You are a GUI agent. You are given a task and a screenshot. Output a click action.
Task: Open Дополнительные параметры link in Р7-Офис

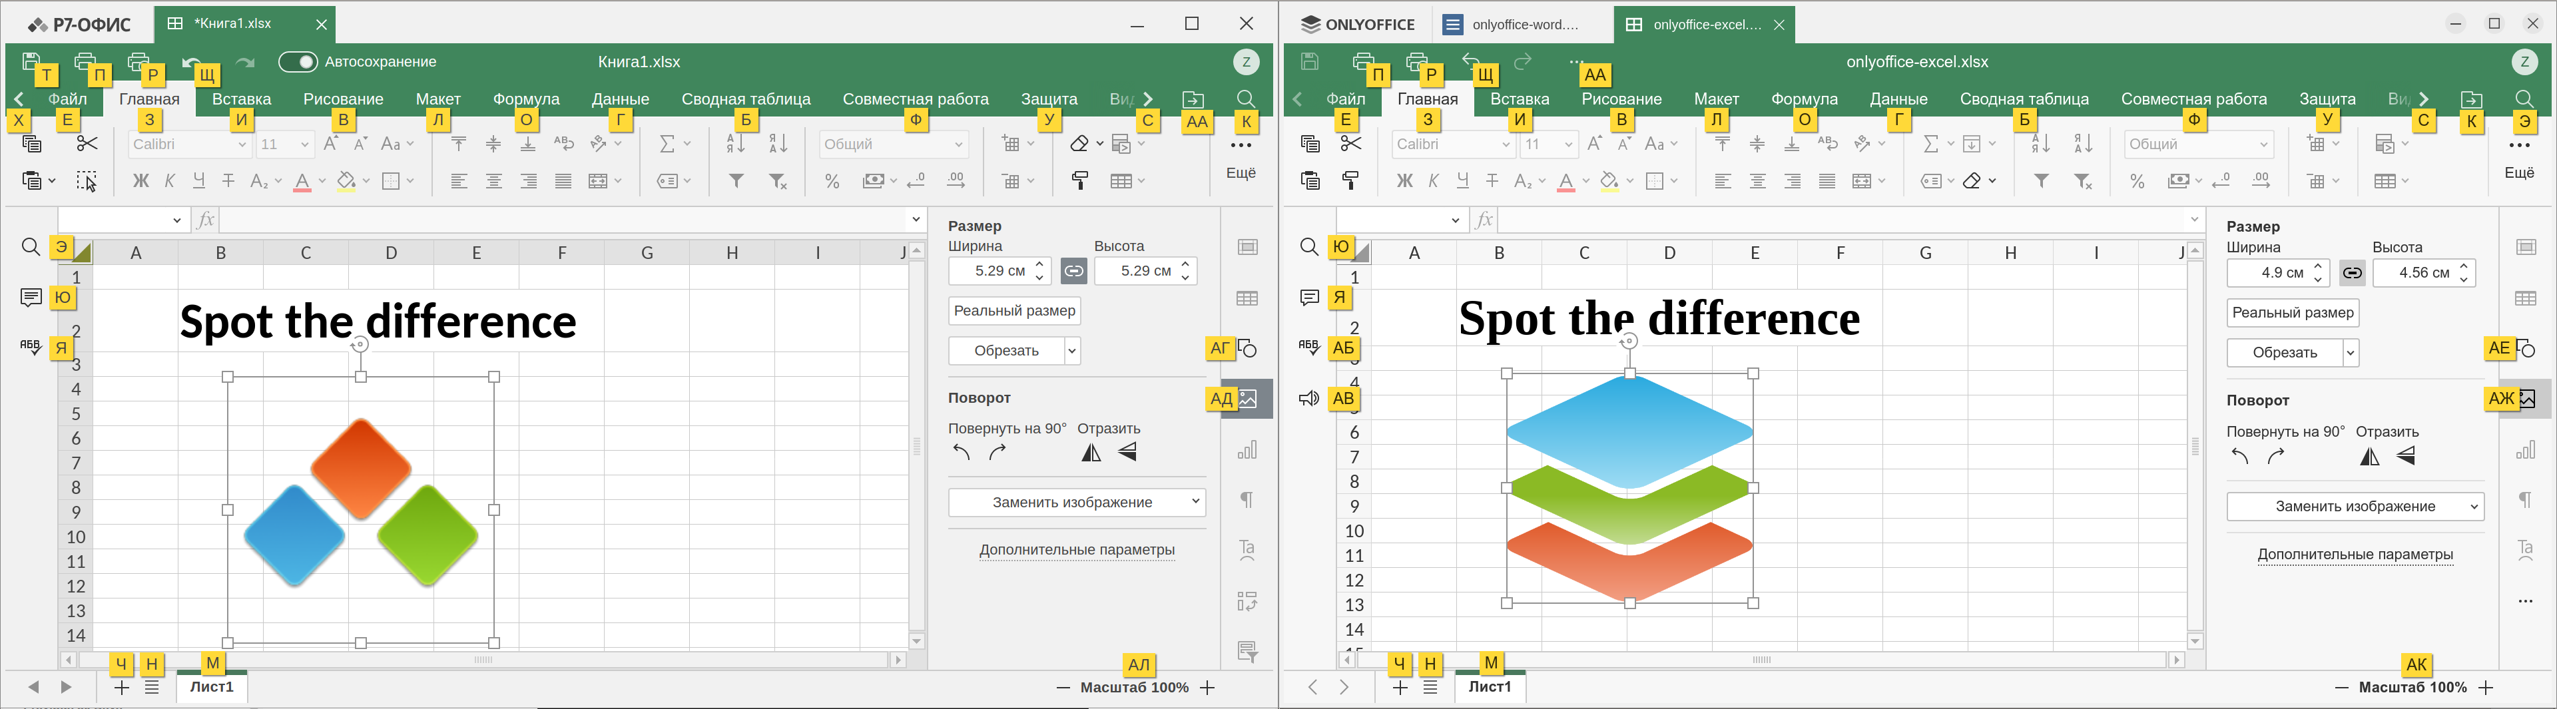click(1077, 550)
